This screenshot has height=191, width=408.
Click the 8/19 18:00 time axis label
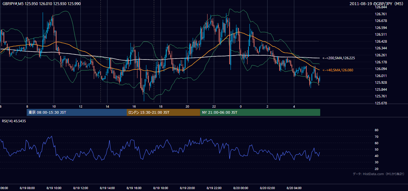pyautogui.click(x=161, y=188)
